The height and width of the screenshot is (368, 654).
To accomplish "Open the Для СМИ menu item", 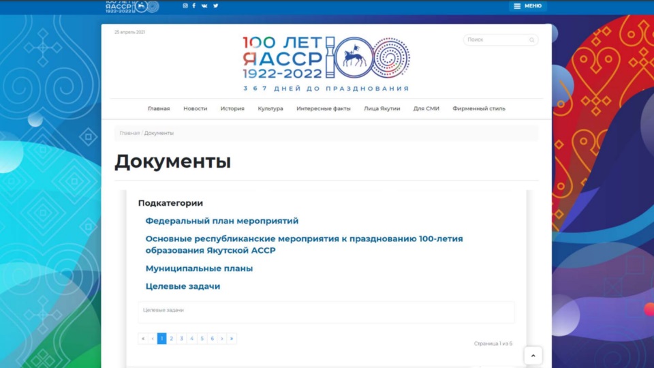I will (426, 108).
